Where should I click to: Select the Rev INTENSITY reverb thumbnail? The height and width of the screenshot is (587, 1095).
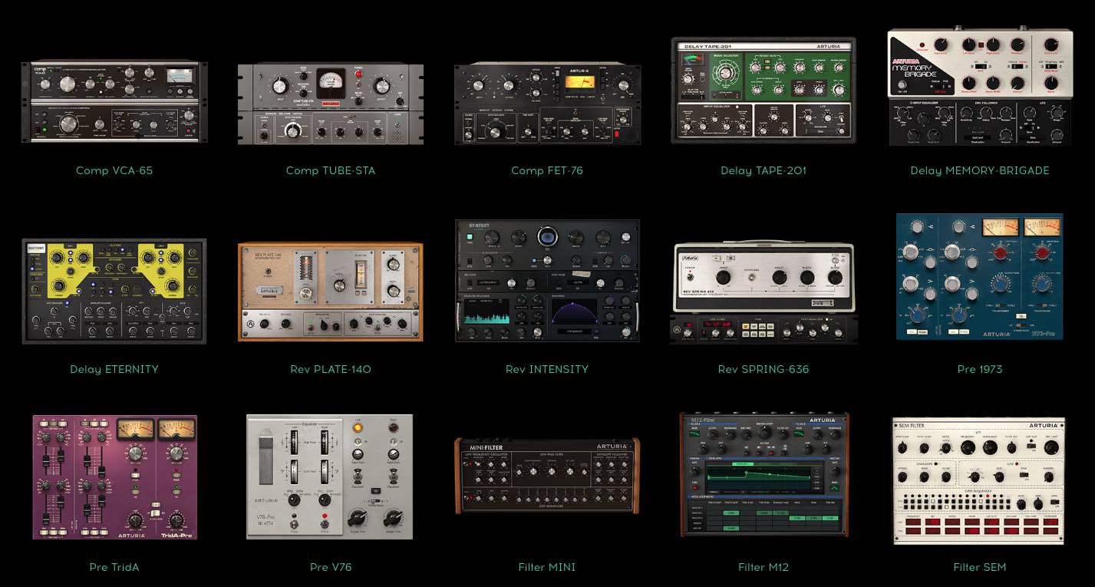pos(546,281)
